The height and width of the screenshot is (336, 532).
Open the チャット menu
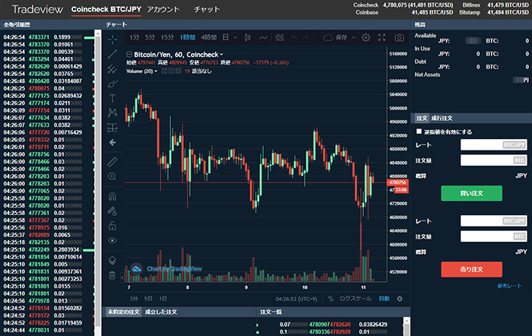tap(207, 10)
